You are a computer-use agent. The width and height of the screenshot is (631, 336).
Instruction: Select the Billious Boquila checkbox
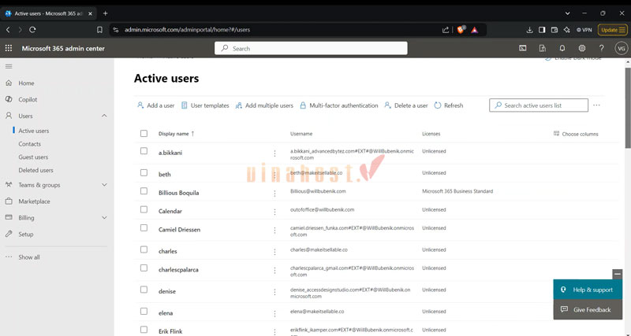point(144,191)
